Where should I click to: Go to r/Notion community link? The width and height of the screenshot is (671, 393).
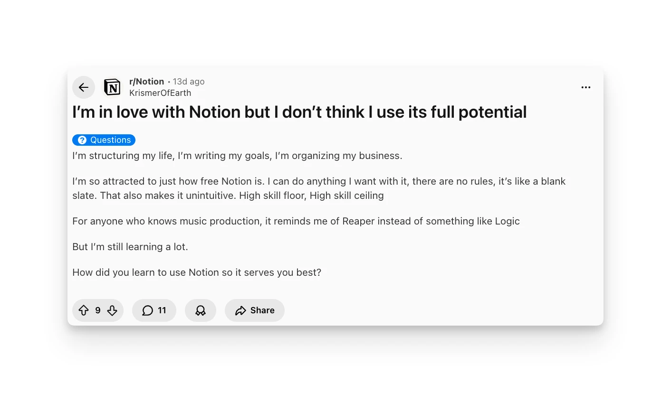146,82
